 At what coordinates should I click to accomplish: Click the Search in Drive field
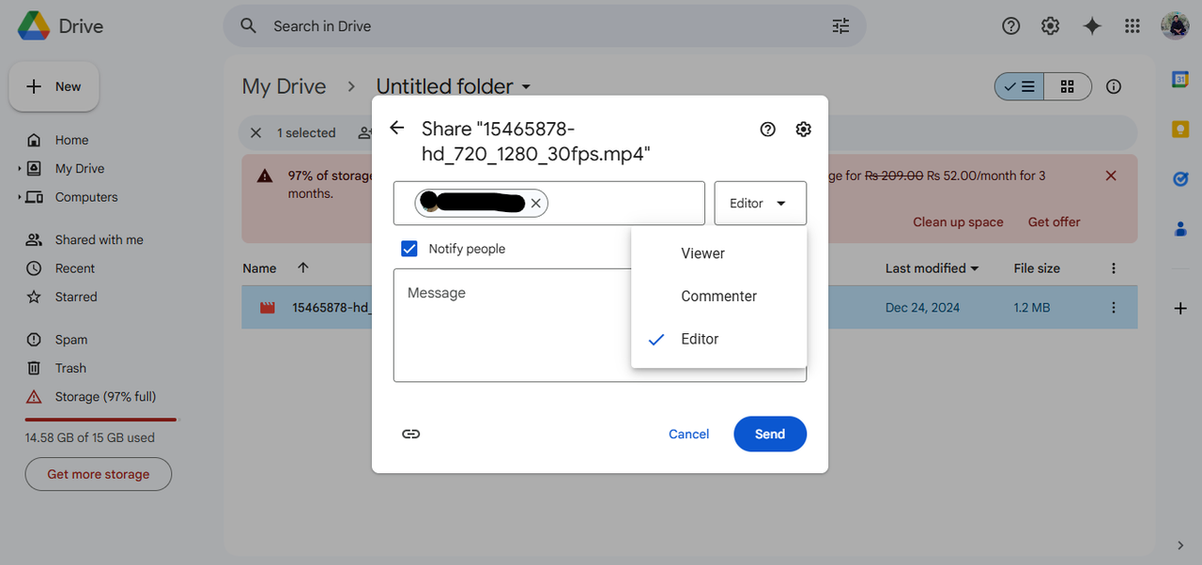pyautogui.click(x=545, y=26)
